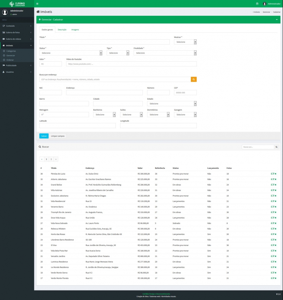Open the Finalidade dropdown
The width and height of the screenshot is (283, 300).
[165, 53]
